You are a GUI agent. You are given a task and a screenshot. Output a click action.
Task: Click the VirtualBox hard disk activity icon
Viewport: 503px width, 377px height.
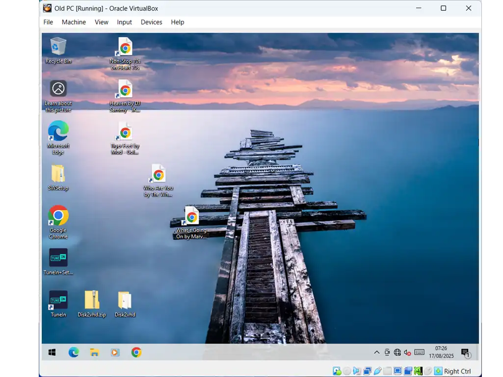pos(337,371)
